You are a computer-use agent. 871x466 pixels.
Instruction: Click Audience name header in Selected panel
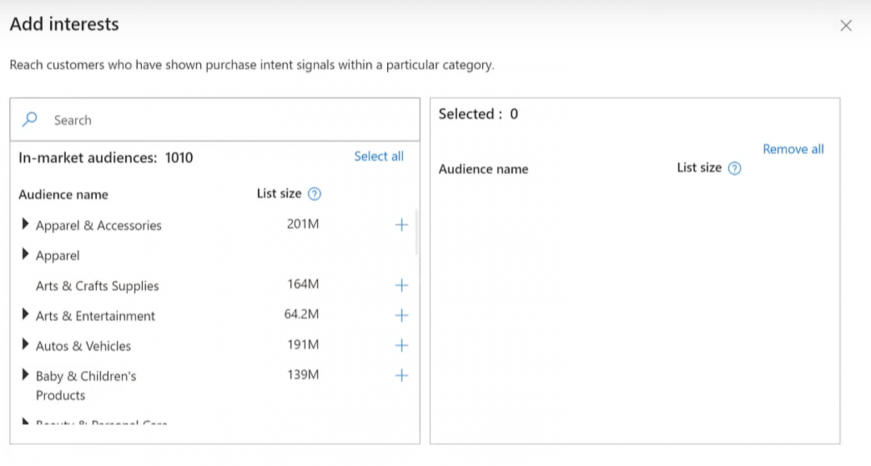click(483, 169)
